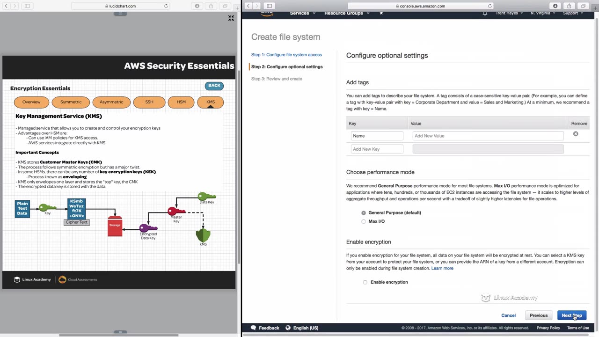Open share menu in the Lucidchart Safari window
This screenshot has height=337, width=599.
[211, 6]
